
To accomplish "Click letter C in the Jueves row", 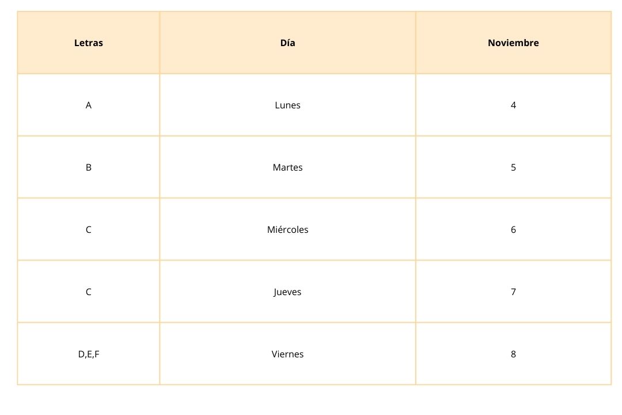I will point(89,292).
